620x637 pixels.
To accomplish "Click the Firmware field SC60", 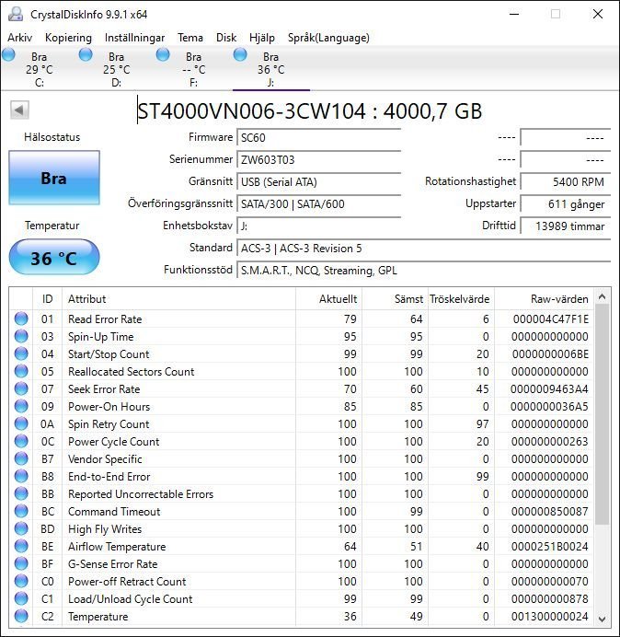I will (x=318, y=138).
